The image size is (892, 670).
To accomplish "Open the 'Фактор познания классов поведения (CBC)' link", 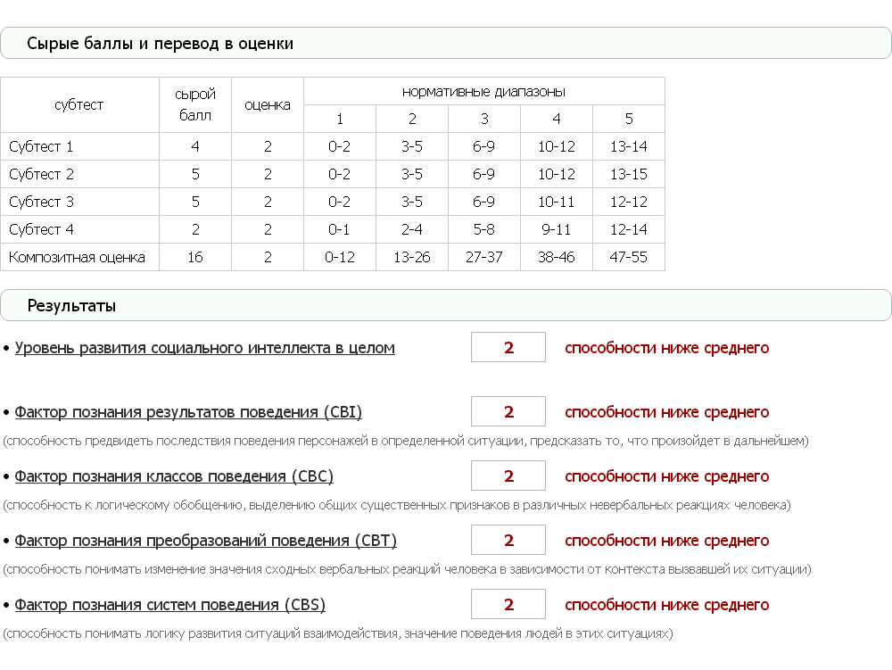I will (174, 476).
